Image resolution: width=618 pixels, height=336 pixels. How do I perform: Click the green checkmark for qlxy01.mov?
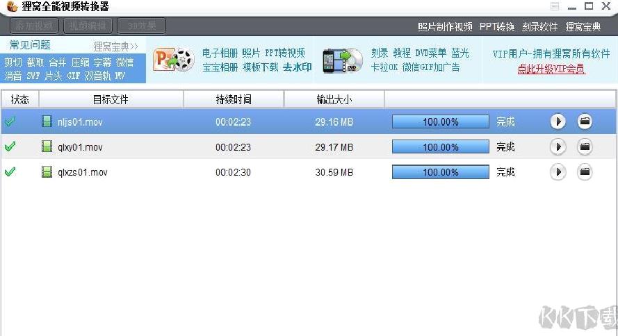(x=10, y=146)
